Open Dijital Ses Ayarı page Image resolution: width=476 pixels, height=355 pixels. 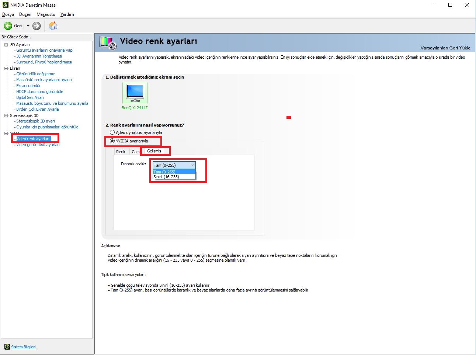coord(30,97)
